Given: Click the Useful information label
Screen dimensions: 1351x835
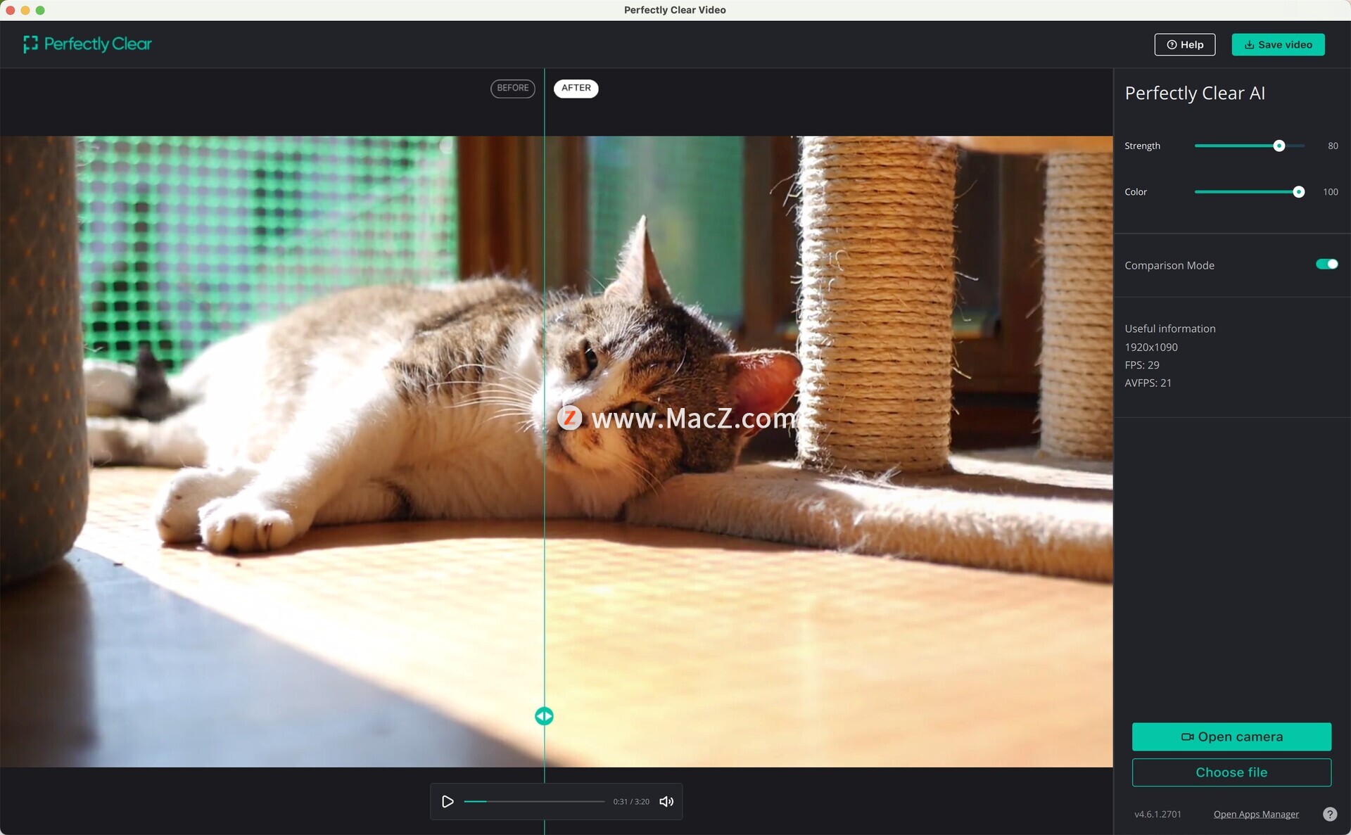Looking at the screenshot, I should click(x=1170, y=329).
